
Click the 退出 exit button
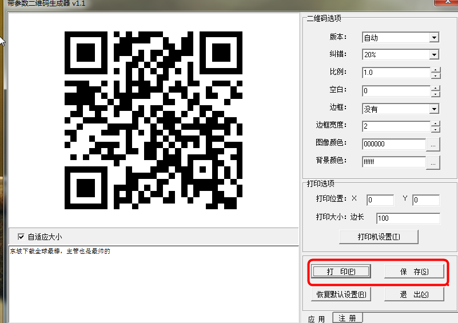(x=414, y=294)
